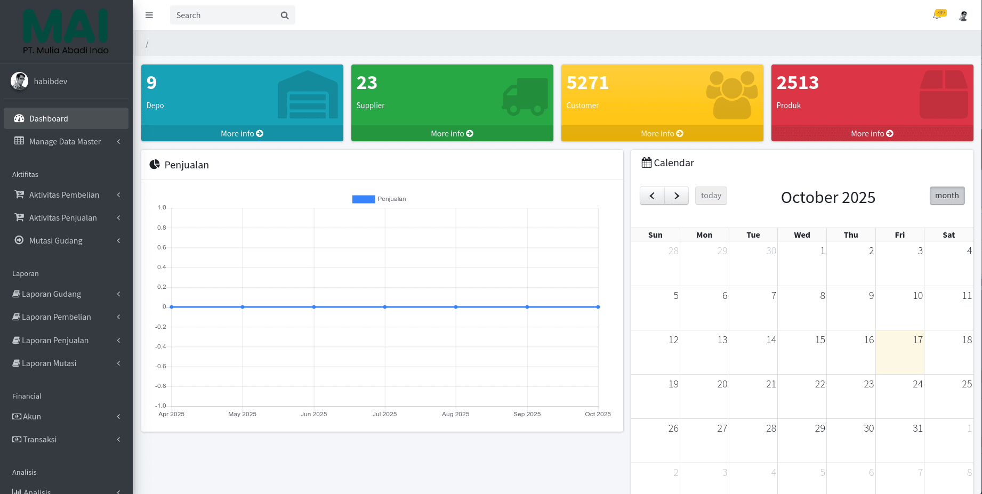
Task: Open the Transaksi menu item
Action: (x=66, y=439)
